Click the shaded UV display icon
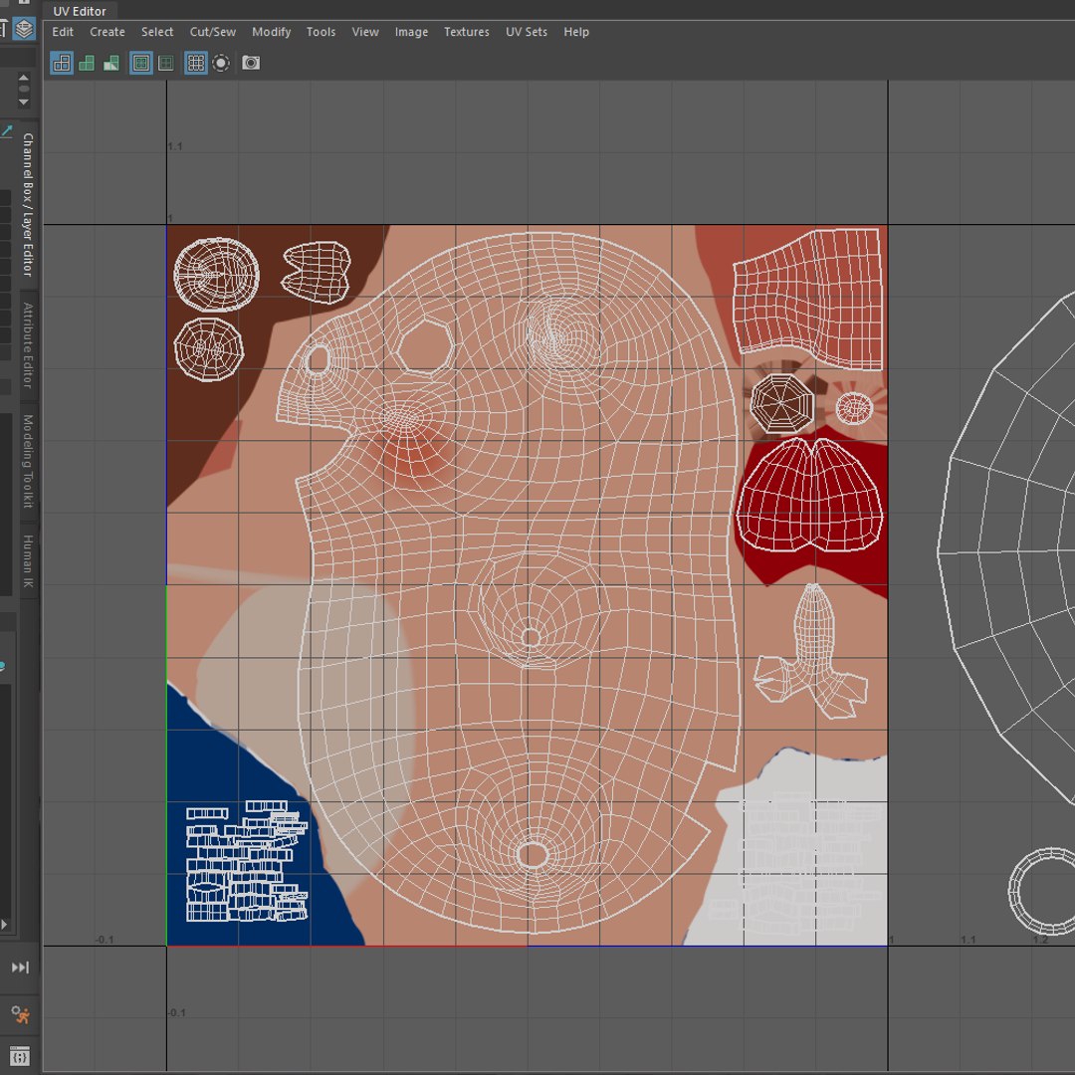 pos(87,63)
